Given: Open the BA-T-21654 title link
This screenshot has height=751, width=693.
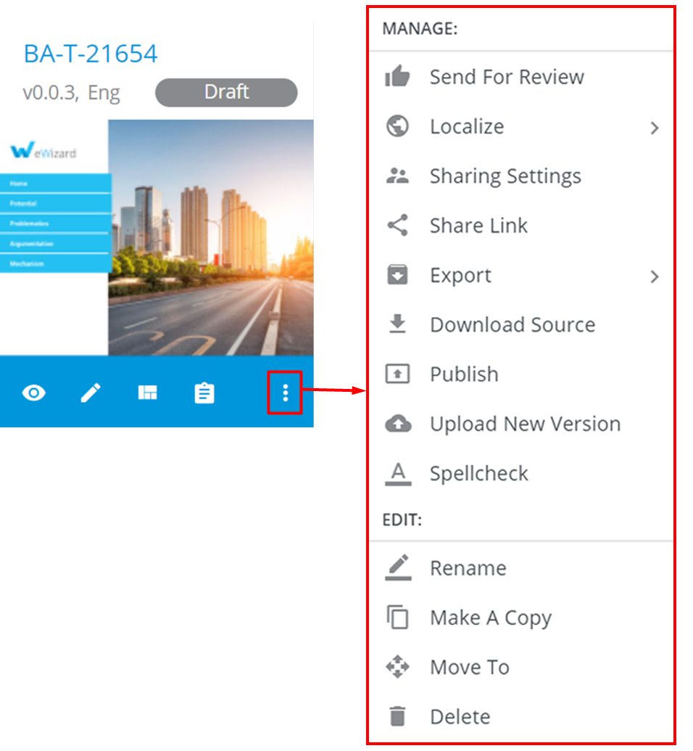Looking at the screenshot, I should (x=91, y=54).
